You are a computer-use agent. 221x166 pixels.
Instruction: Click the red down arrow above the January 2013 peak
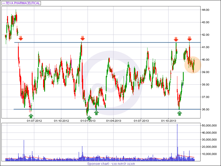(83, 38)
